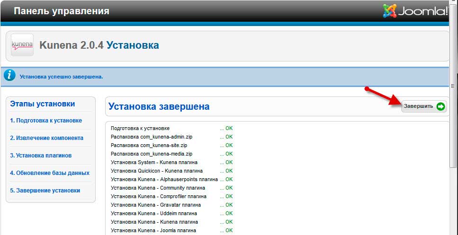The height and width of the screenshot is (235, 458).
Task: Click the blue info icon
Action: tap(9, 75)
